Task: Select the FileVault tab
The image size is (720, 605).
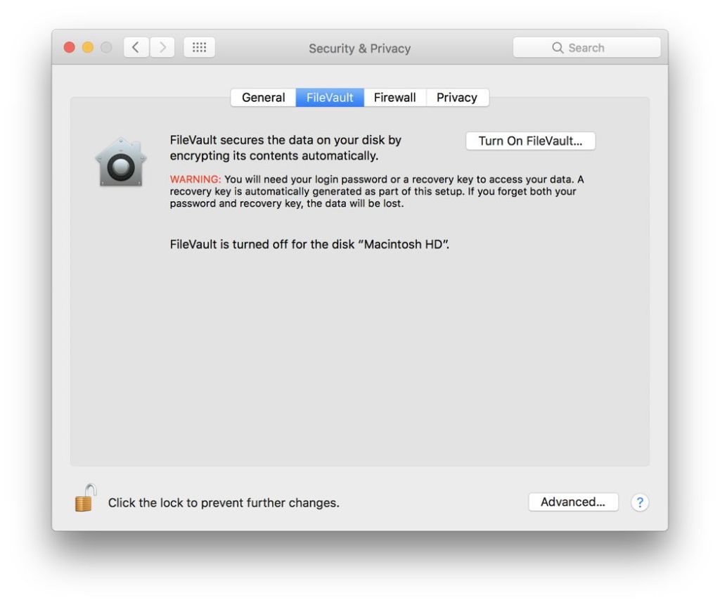Action: 330,98
